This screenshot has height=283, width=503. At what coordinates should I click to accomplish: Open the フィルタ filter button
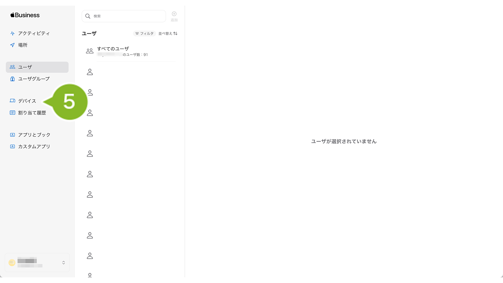[x=144, y=33]
